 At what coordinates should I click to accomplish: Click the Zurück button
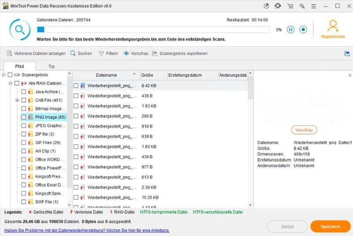[287, 227]
